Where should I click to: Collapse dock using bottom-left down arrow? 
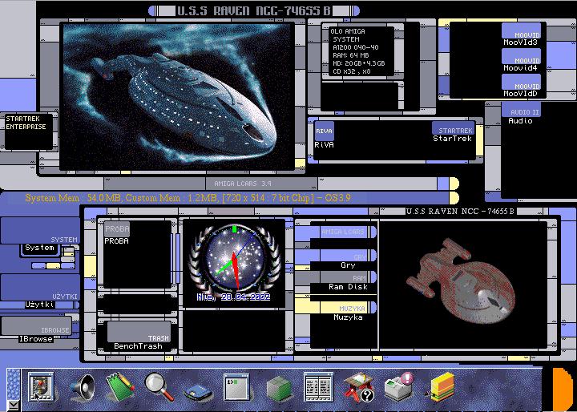pyautogui.click(x=14, y=406)
